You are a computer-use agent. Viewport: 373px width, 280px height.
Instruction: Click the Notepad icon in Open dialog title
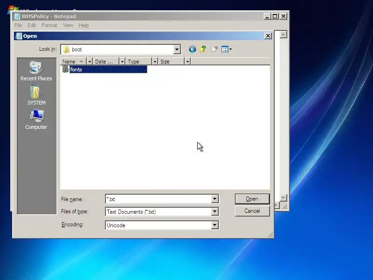point(19,36)
